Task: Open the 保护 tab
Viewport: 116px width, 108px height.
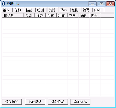Action: tap(18, 10)
